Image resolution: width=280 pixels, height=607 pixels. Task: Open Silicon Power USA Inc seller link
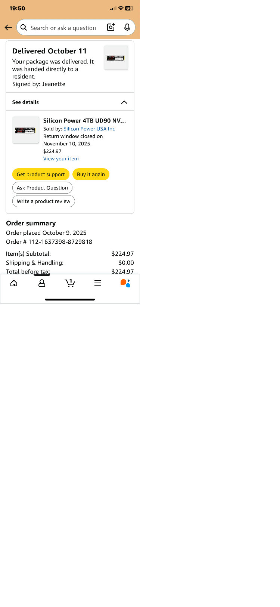click(89, 129)
